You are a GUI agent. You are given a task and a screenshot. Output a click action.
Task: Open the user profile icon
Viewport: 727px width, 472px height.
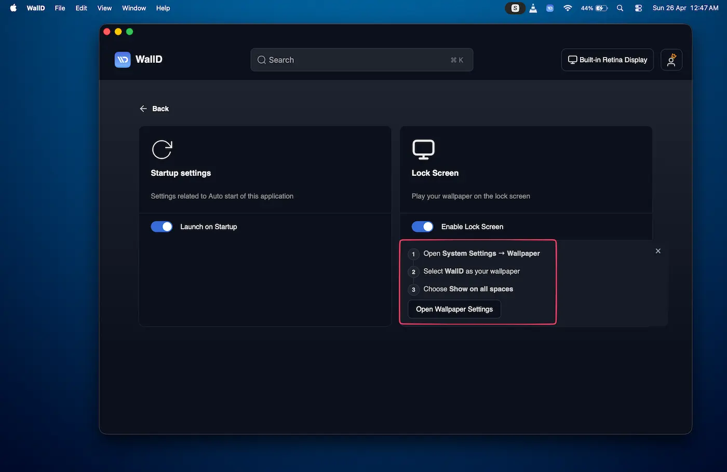[671, 60]
